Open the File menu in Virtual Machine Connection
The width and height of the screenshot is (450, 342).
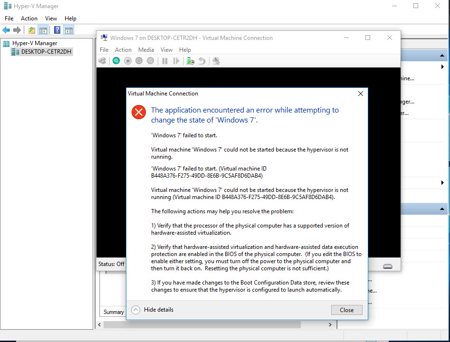[104, 49]
